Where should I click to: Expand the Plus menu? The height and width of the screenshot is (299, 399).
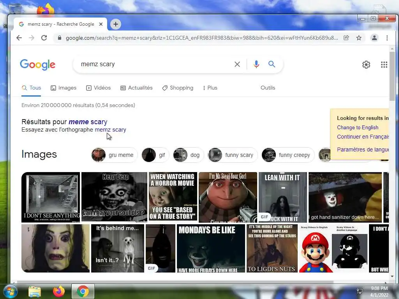point(210,88)
